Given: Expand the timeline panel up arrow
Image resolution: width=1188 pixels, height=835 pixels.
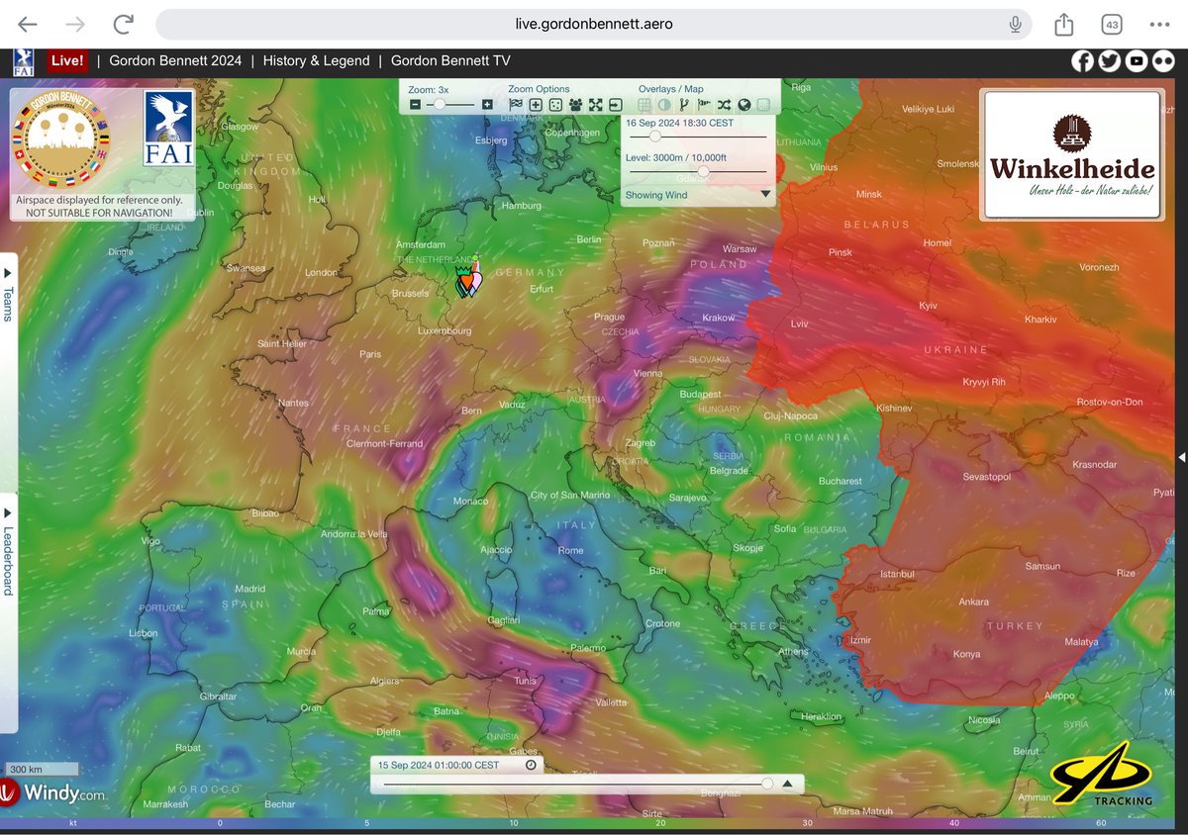Looking at the screenshot, I should click(x=787, y=784).
